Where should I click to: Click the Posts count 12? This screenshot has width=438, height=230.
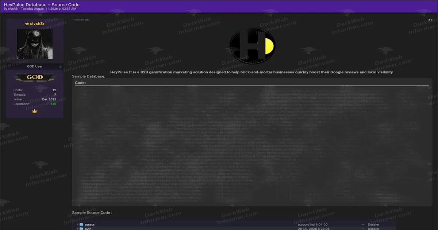[x=54, y=90]
